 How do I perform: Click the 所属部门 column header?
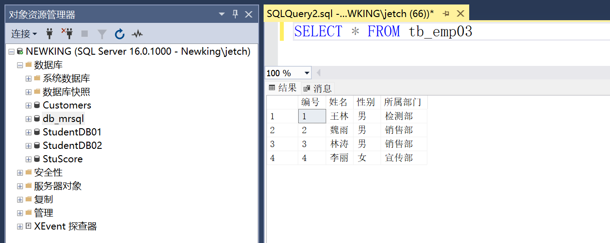404,102
